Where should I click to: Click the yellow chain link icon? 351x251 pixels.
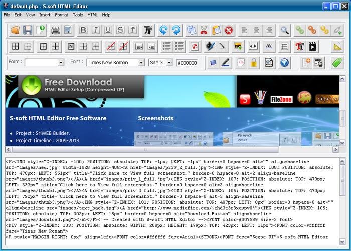click(x=324, y=30)
